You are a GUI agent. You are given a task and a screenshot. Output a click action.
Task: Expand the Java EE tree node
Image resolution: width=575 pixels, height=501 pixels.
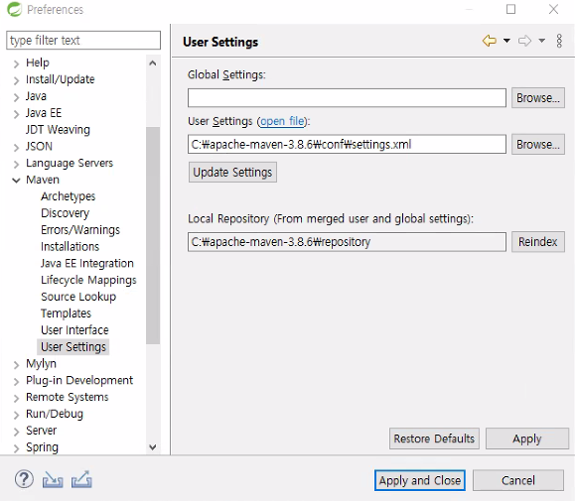click(x=16, y=114)
